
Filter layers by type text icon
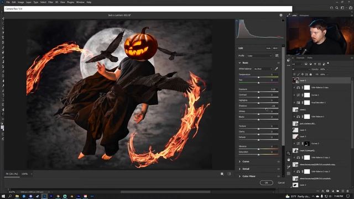coord(315,64)
